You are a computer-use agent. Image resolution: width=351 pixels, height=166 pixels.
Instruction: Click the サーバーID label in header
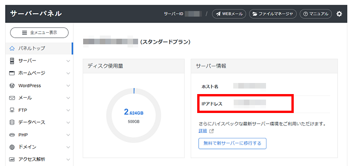(x=174, y=14)
